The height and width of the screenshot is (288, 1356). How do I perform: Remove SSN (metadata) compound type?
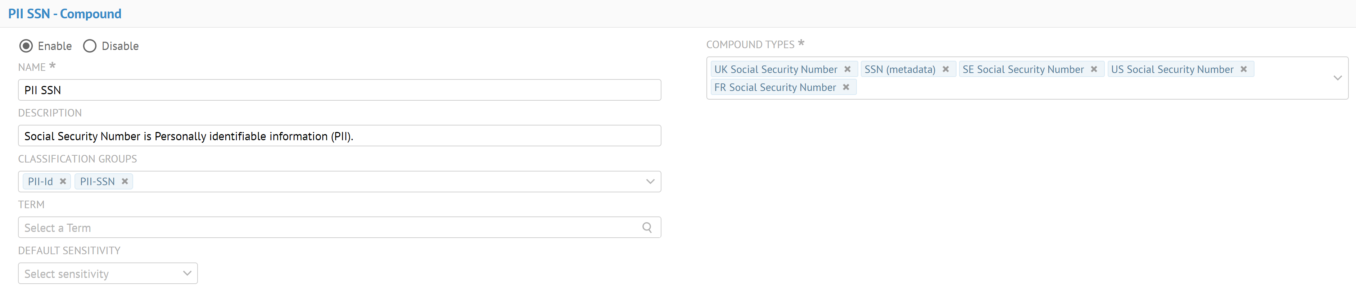[945, 69]
